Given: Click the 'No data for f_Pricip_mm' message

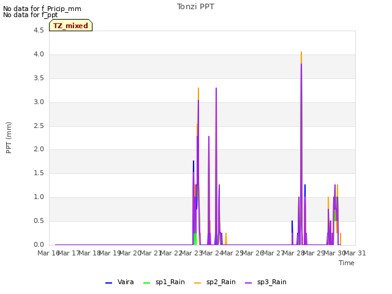Looking at the screenshot, I should tap(42, 9).
